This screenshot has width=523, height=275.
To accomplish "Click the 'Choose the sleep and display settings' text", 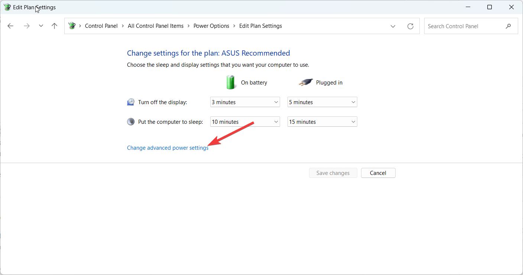I will [x=218, y=65].
